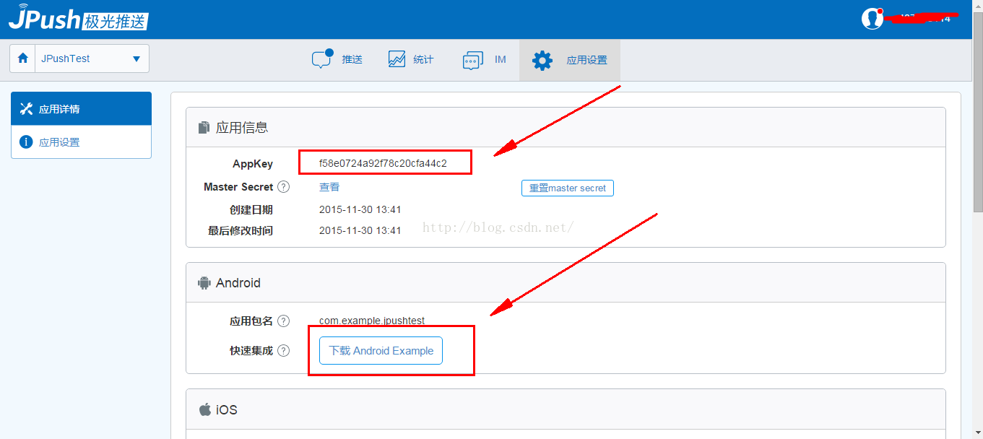
Task: Click the 最后修改时间 label
Action: (x=241, y=231)
